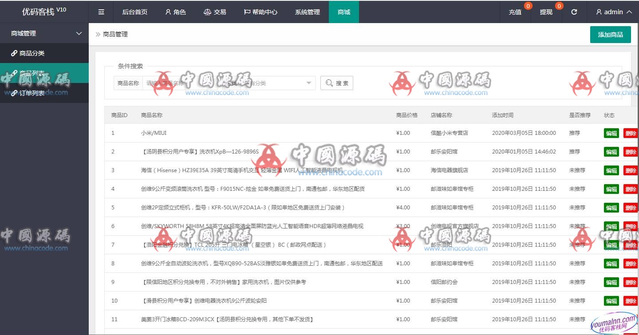The width and height of the screenshot is (639, 335).
Task: Click the 帮助中心 flag icon
Action: click(x=246, y=12)
